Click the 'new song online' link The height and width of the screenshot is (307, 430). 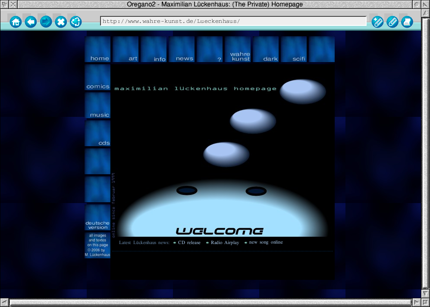coord(266,242)
